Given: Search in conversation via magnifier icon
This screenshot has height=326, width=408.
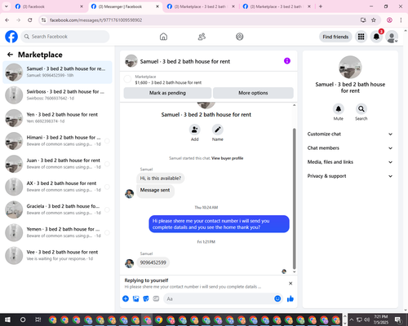Looking at the screenshot, I should [361, 109].
